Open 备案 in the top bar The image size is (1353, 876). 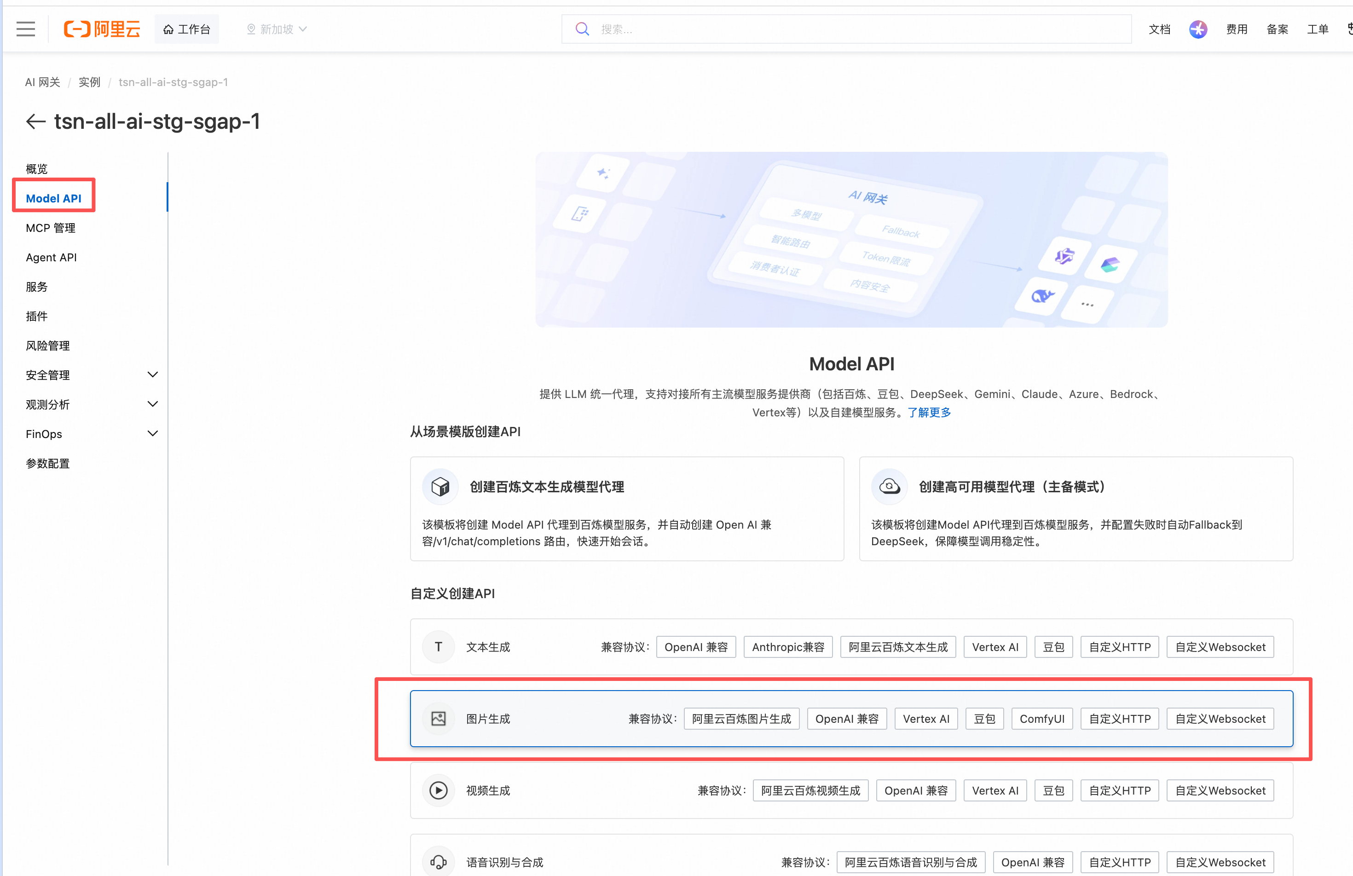coord(1278,29)
